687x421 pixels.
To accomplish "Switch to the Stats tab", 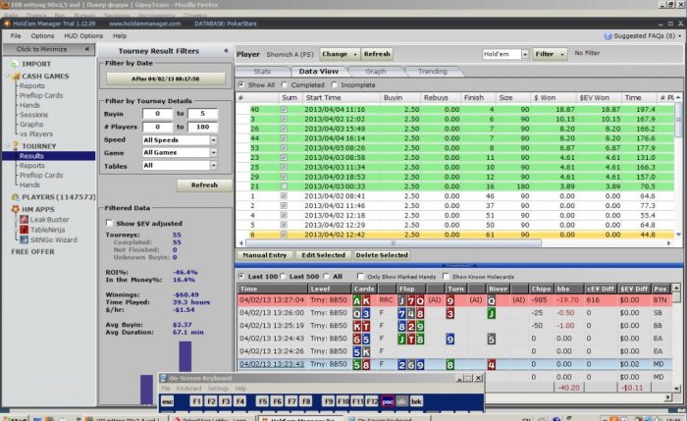I will [x=262, y=72].
